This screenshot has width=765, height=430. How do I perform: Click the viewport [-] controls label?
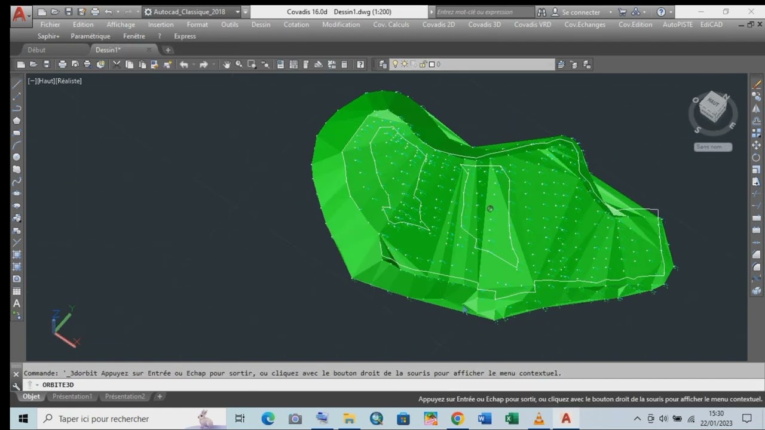coord(32,81)
